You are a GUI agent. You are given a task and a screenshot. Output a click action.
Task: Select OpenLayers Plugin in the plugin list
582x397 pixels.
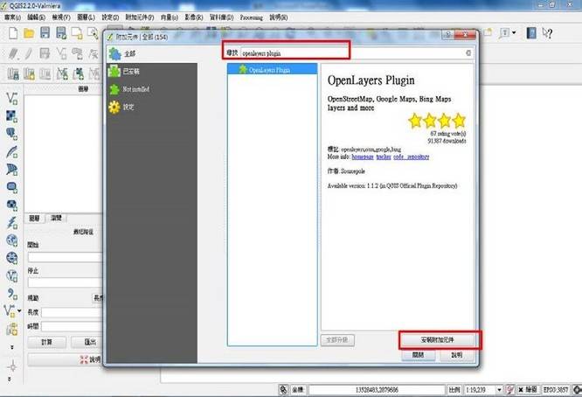273,69
